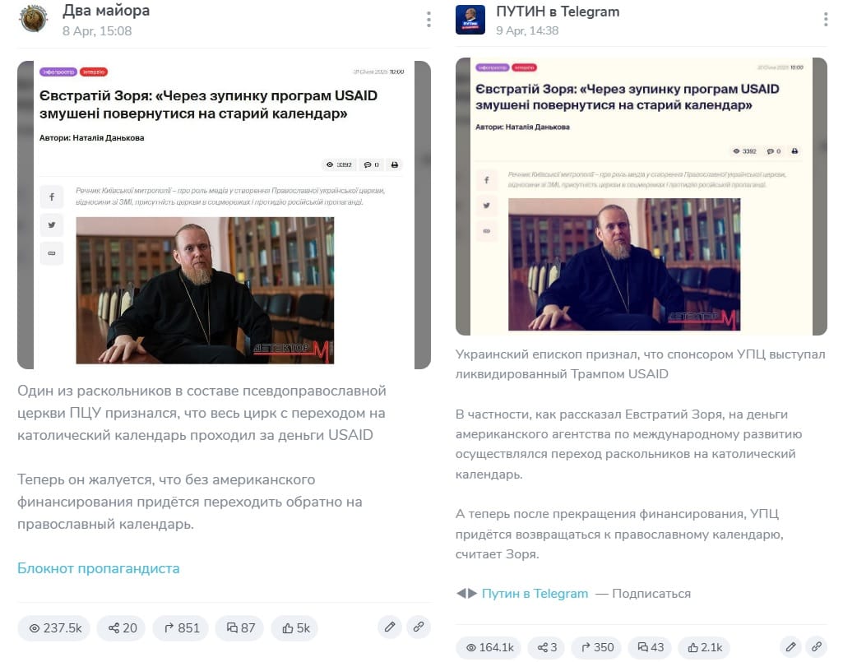Click the 164.1k views counter
This screenshot has width=843, height=662.
(x=489, y=647)
